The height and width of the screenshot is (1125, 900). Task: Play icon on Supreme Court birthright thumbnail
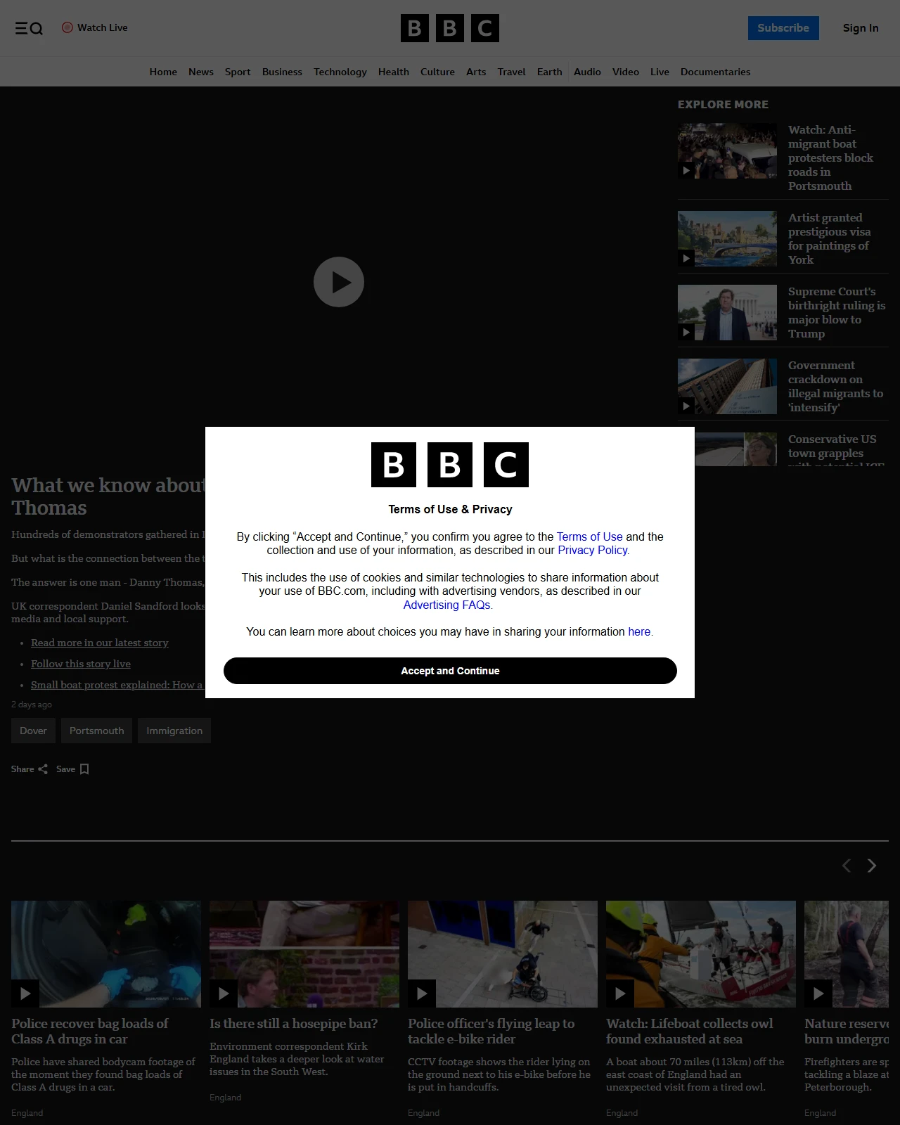point(686,332)
